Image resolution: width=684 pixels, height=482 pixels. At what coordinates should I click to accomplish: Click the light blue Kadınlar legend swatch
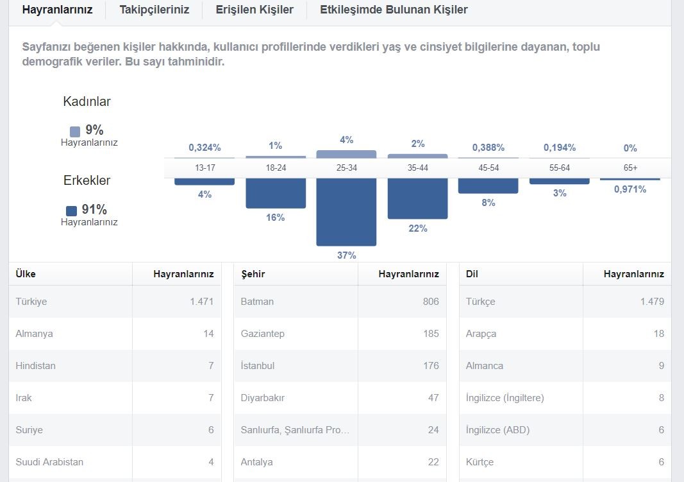(x=75, y=132)
